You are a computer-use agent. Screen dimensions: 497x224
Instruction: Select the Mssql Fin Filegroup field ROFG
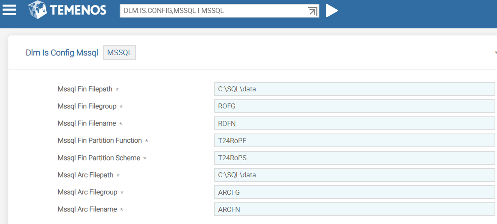[354, 106]
